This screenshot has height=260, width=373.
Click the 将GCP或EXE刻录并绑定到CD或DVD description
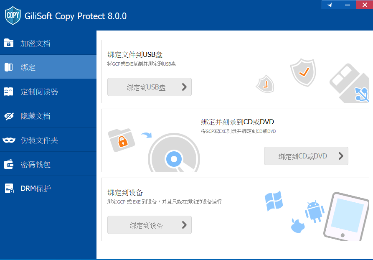[238, 131]
